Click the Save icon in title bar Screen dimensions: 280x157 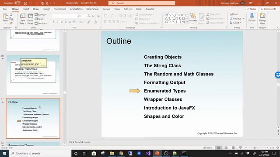[25, 3]
